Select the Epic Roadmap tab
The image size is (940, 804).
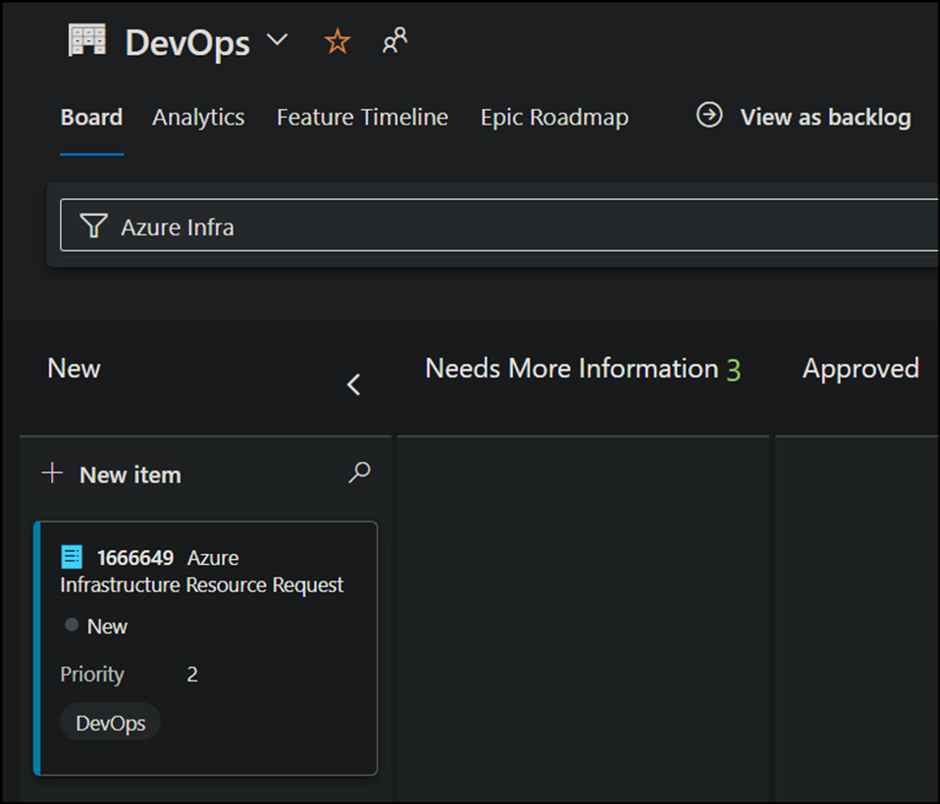554,118
